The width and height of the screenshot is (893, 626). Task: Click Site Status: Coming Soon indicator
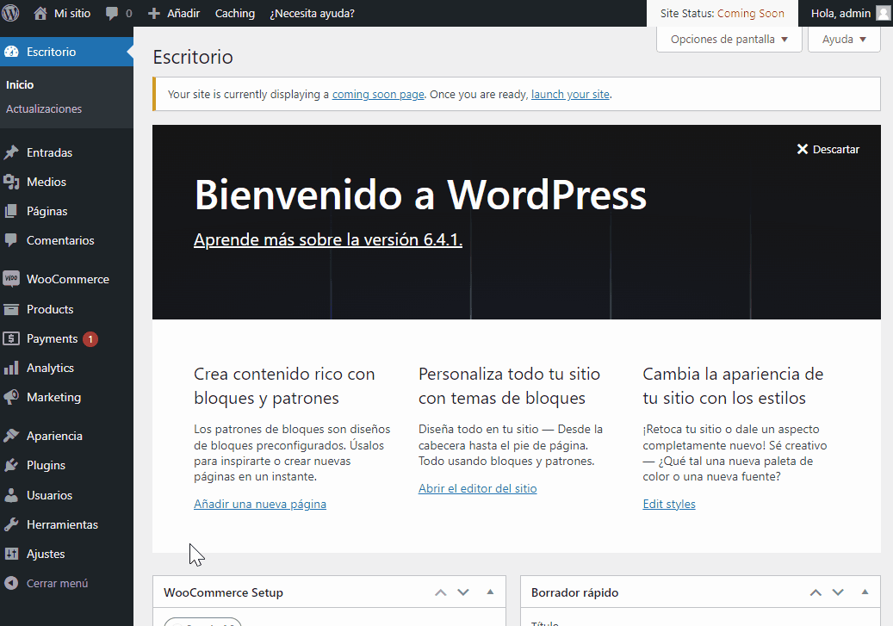point(722,13)
